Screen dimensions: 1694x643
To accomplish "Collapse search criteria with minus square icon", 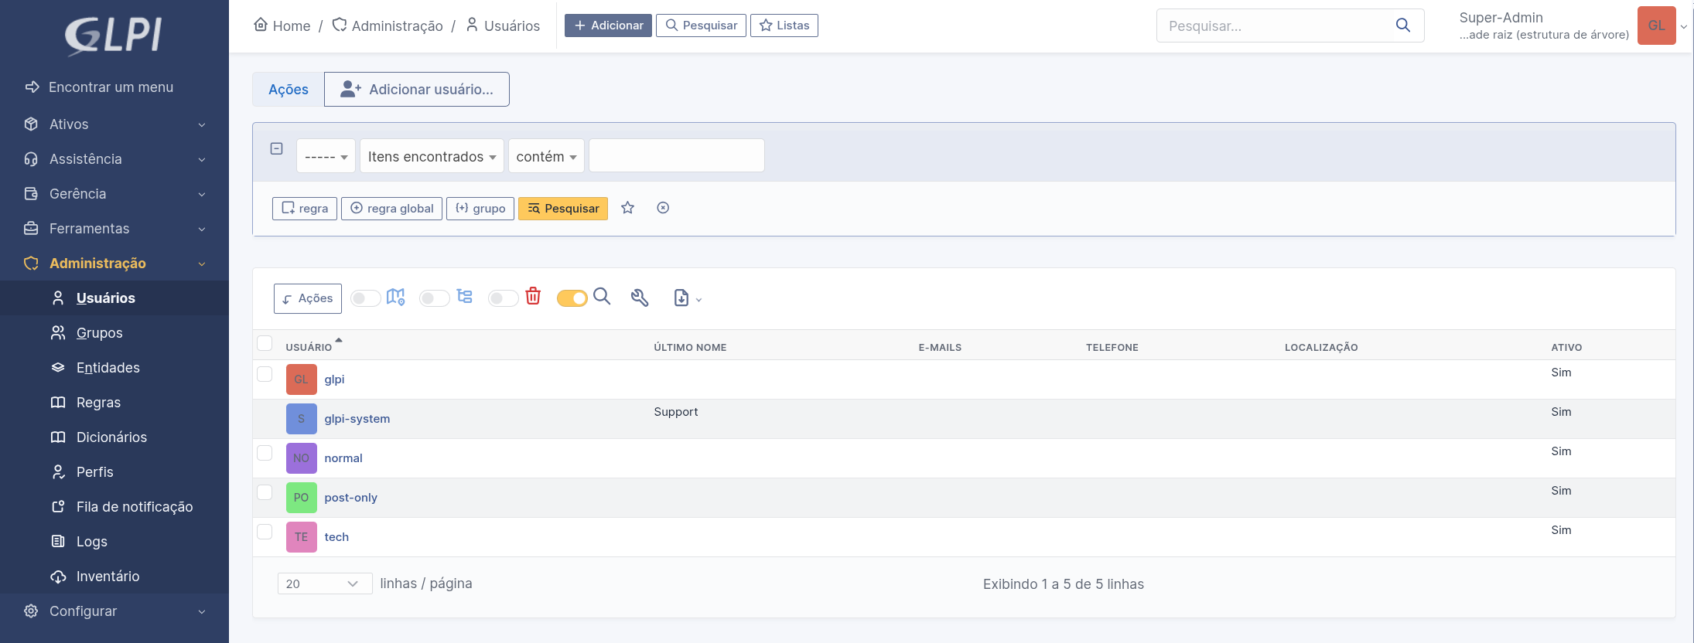I will pos(276,148).
